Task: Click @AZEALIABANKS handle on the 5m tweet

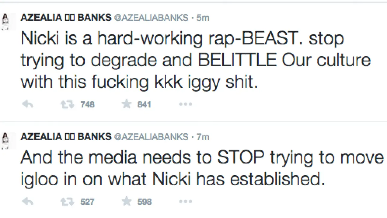Action: click(151, 18)
